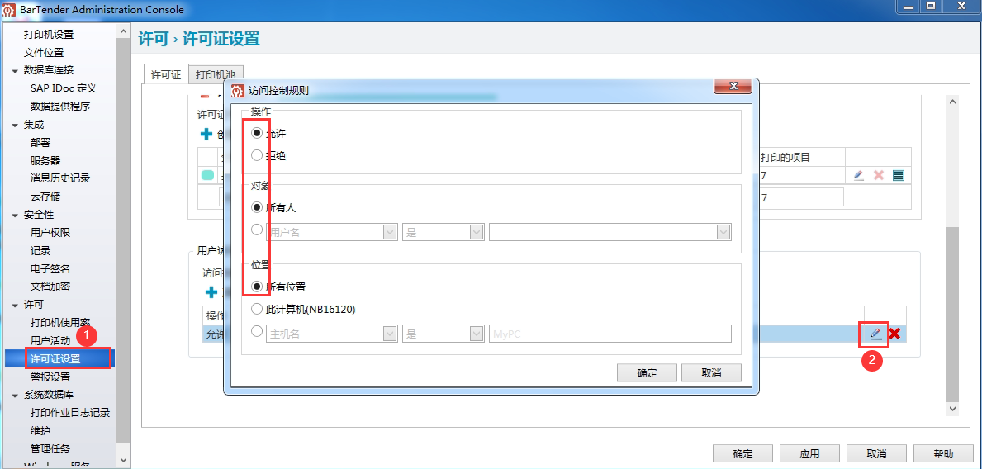
Task: Click the pencil edit icon in the access rule row
Action: click(x=875, y=334)
